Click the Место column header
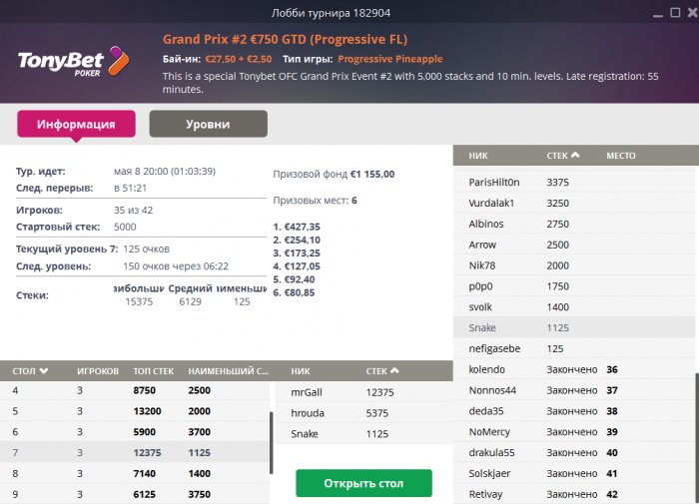The width and height of the screenshot is (699, 504). click(620, 156)
